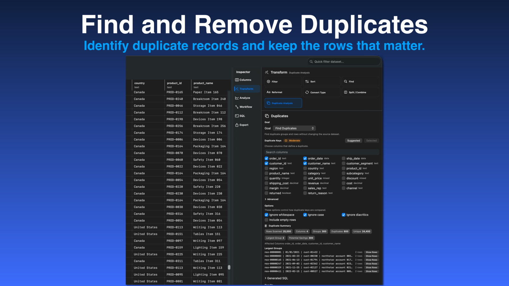Click the Duplicate Analysis tool
The height and width of the screenshot is (286, 509).
(283, 103)
